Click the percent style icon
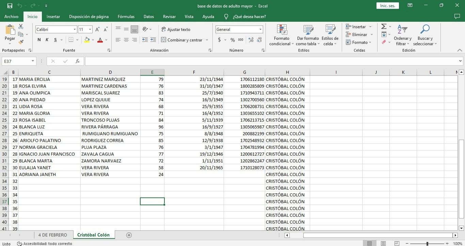The image size is (465, 246). click(233, 40)
